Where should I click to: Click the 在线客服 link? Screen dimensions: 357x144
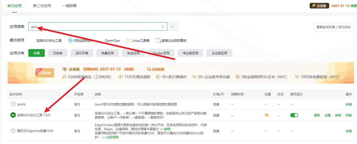pyautogui.click(x=156, y=69)
